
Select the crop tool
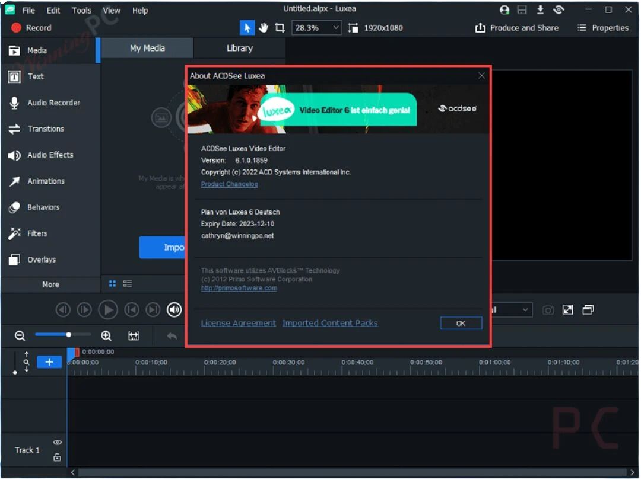280,28
